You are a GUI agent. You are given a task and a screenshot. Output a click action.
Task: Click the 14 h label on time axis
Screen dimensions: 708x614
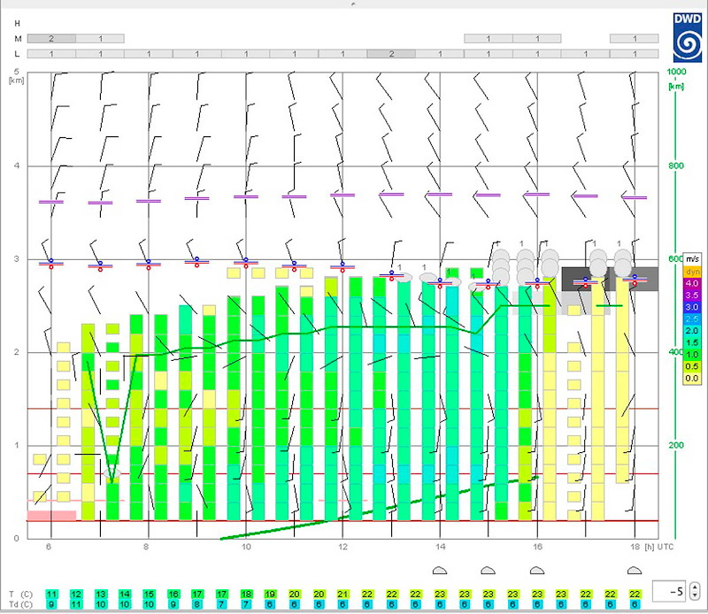440,547
